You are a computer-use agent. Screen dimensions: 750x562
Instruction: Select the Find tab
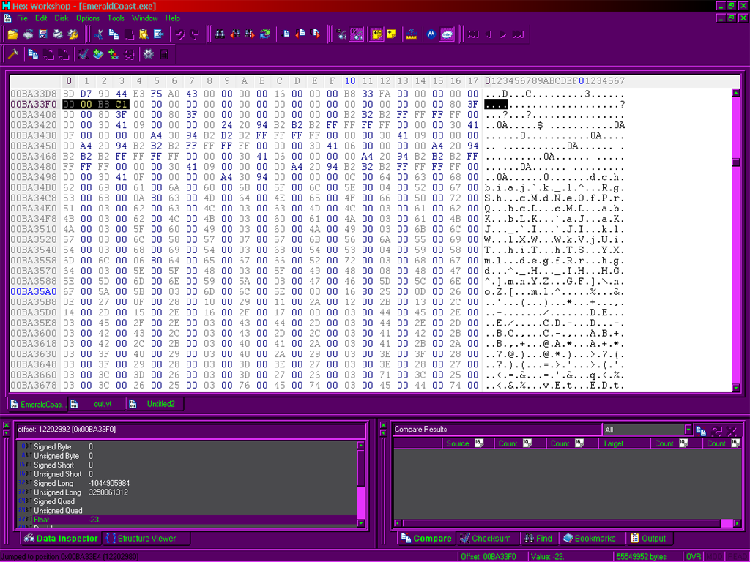tap(538, 538)
